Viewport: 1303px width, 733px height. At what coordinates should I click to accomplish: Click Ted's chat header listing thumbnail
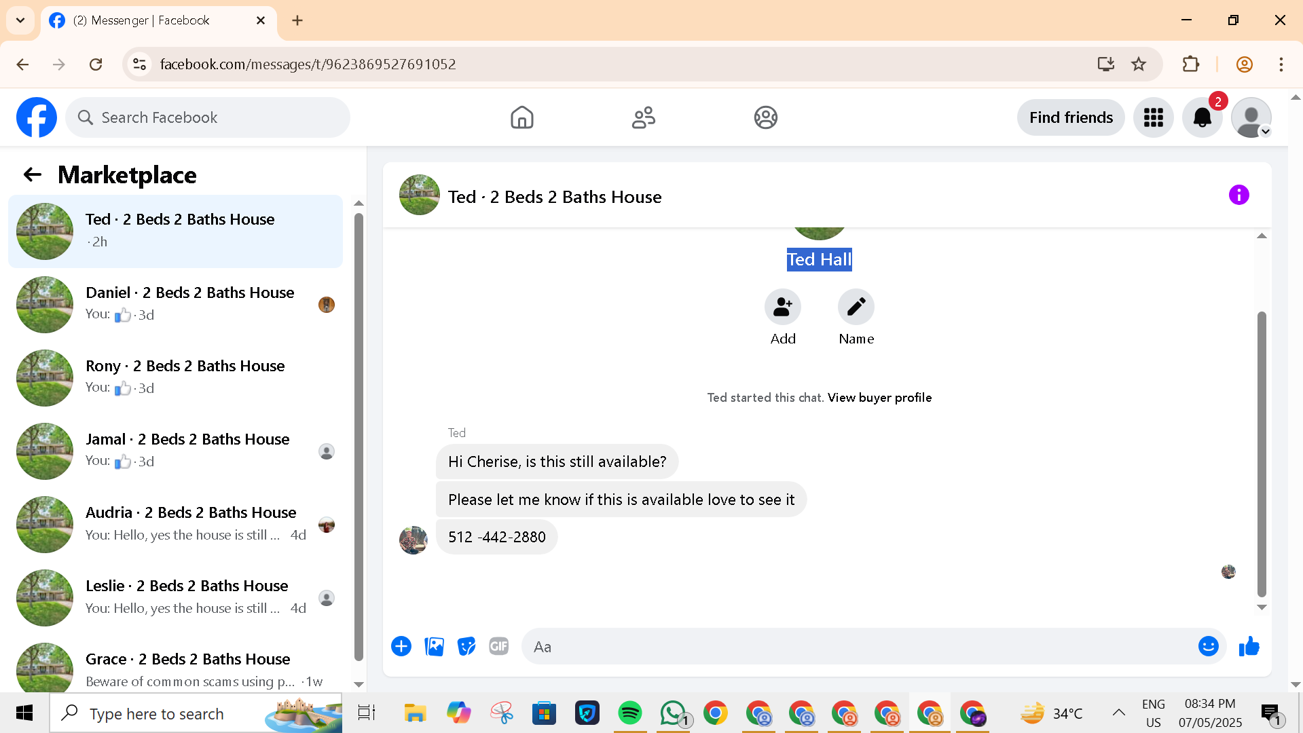tap(419, 195)
